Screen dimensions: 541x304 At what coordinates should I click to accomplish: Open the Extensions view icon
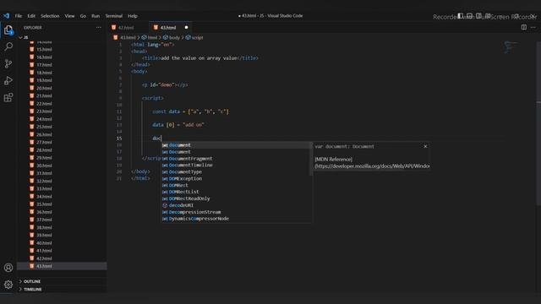click(8, 98)
